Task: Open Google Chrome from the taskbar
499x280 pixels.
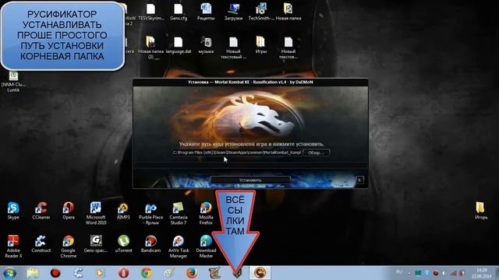Action: tap(147, 273)
